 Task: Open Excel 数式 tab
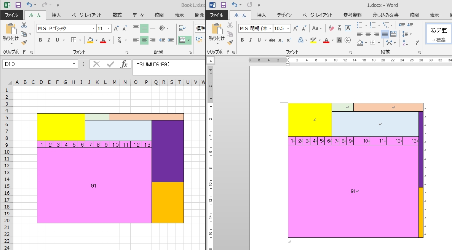click(x=117, y=15)
